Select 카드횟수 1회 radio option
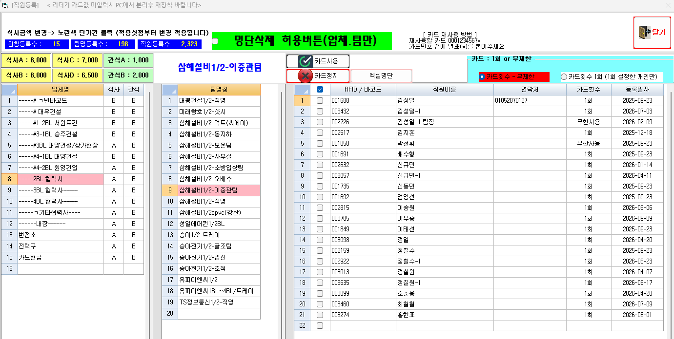This screenshot has width=674, height=339. (564, 76)
